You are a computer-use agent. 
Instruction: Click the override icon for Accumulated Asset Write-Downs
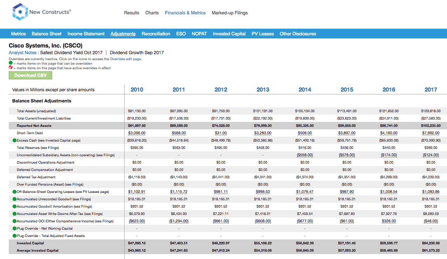15,214
